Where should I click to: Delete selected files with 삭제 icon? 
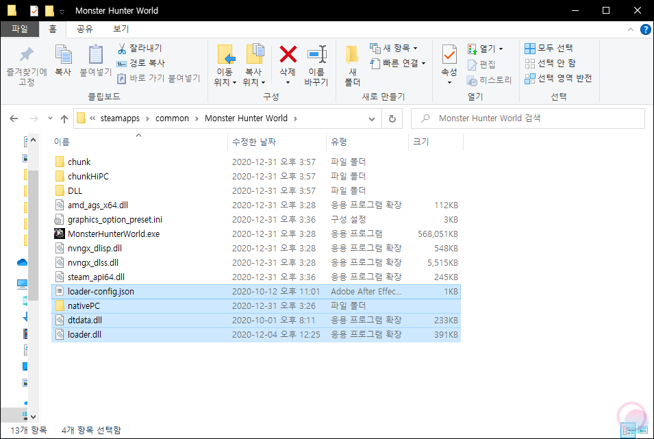pos(288,54)
